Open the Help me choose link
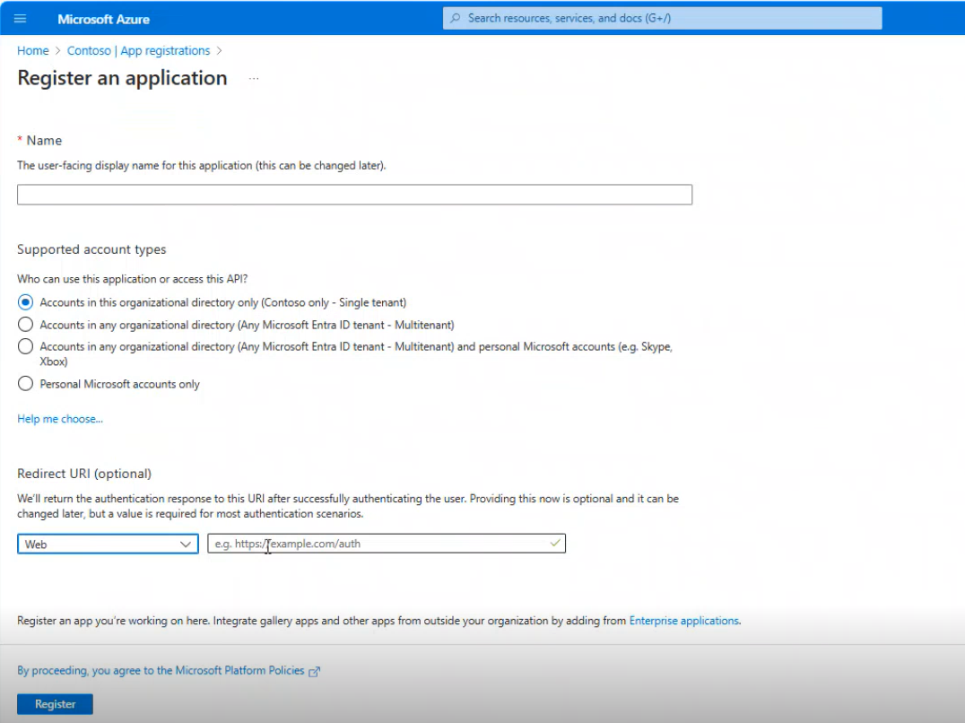 (x=60, y=419)
